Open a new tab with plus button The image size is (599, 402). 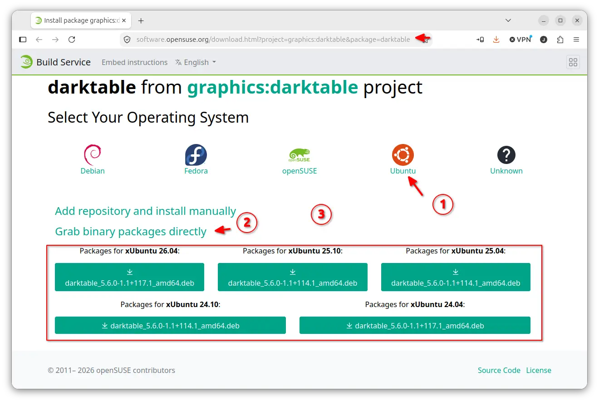click(141, 20)
